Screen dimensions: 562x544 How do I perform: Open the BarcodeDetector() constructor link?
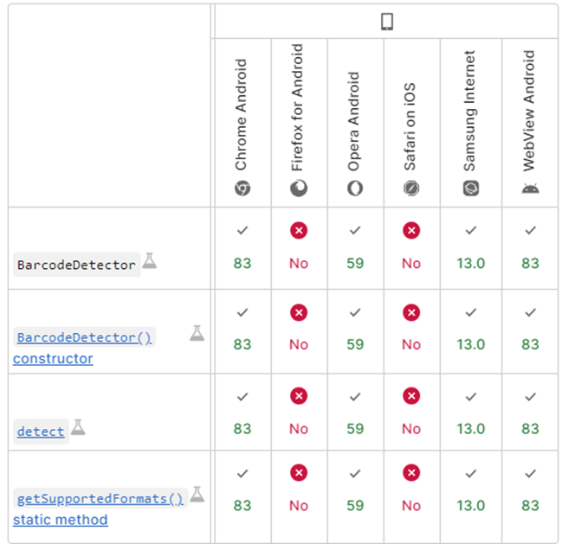(x=83, y=337)
